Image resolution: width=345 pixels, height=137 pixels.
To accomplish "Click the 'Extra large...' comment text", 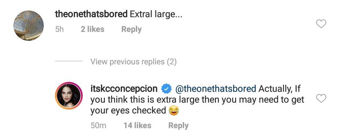I will click(x=156, y=14).
